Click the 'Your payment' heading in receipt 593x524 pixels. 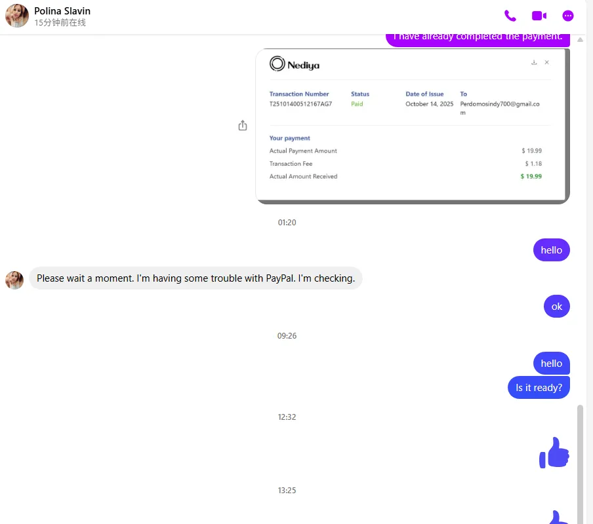tap(290, 138)
